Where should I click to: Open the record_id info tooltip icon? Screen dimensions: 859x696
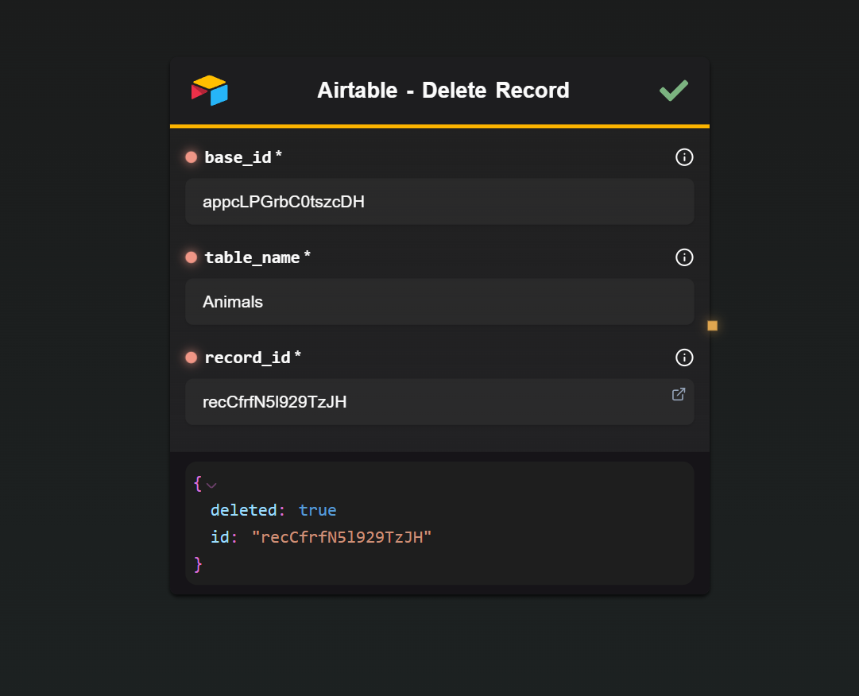pyautogui.click(x=684, y=358)
